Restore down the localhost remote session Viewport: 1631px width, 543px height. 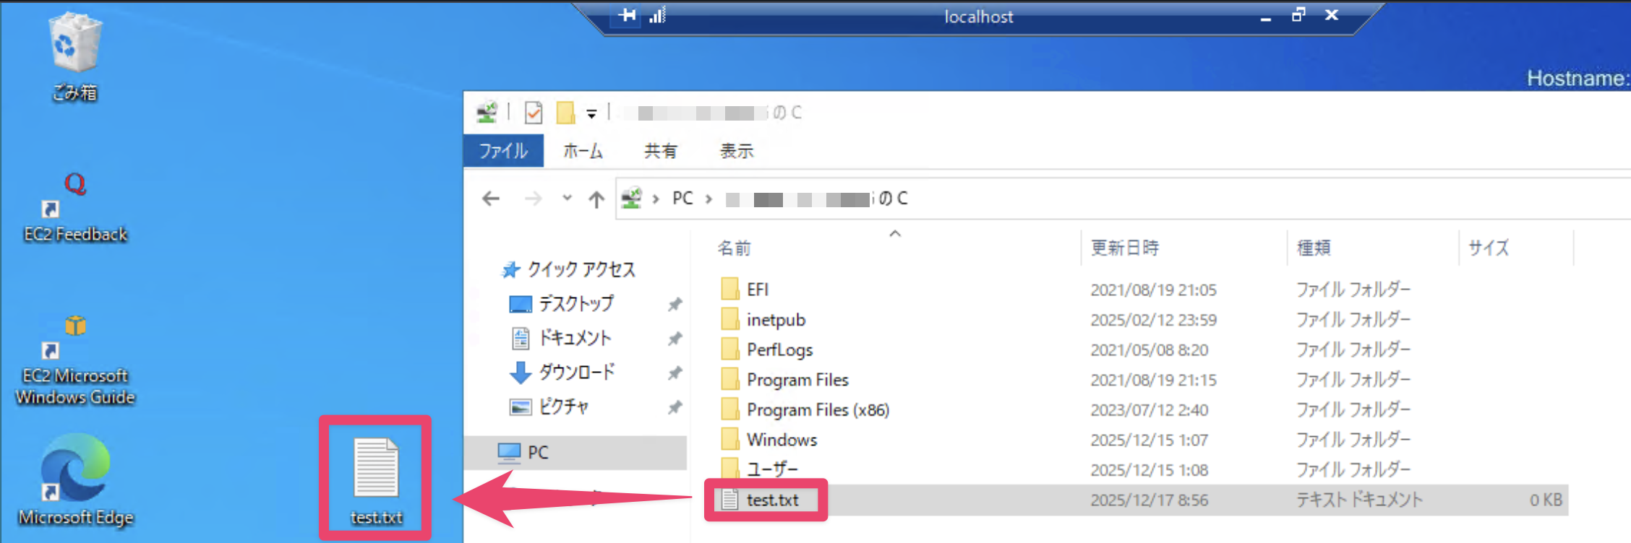pos(1298,15)
